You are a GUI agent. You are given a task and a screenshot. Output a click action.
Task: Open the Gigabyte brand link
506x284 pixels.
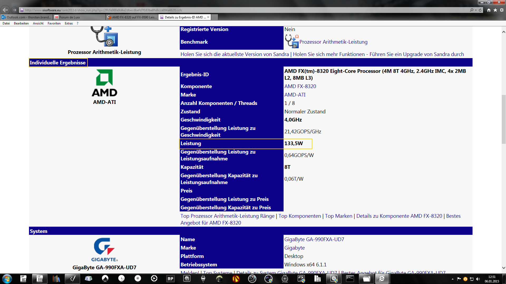[x=294, y=248]
